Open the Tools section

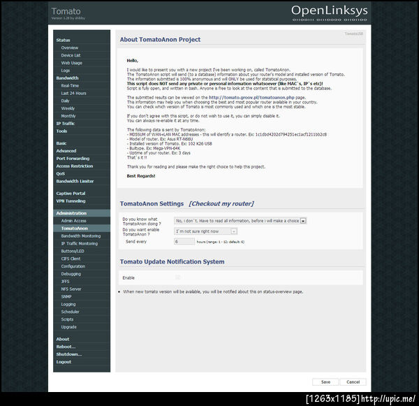[61, 131]
